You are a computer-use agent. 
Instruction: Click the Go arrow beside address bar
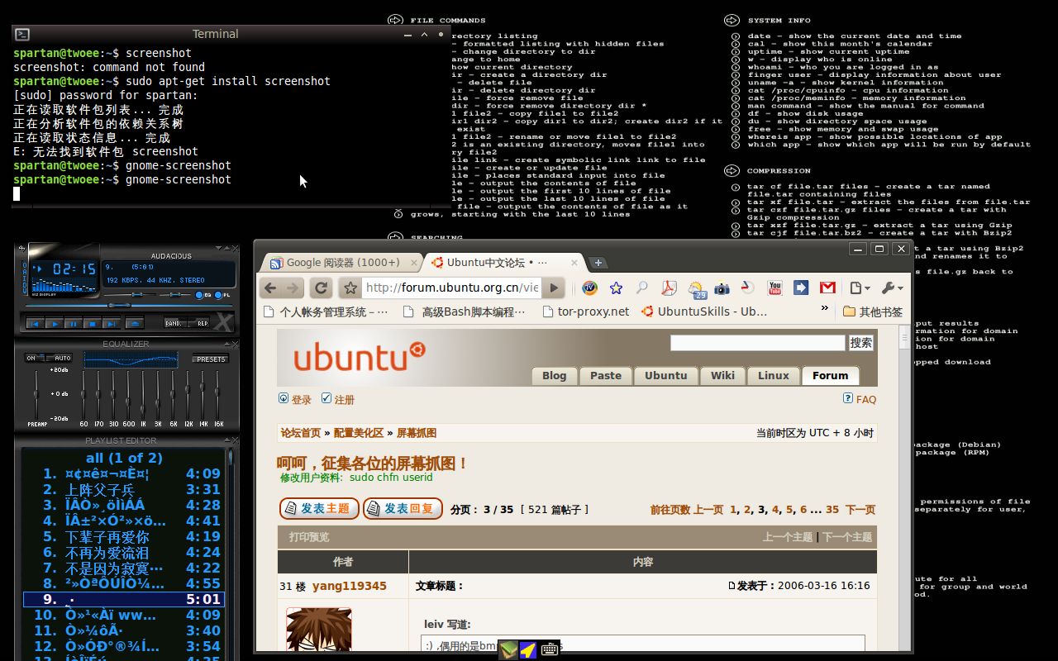(554, 288)
